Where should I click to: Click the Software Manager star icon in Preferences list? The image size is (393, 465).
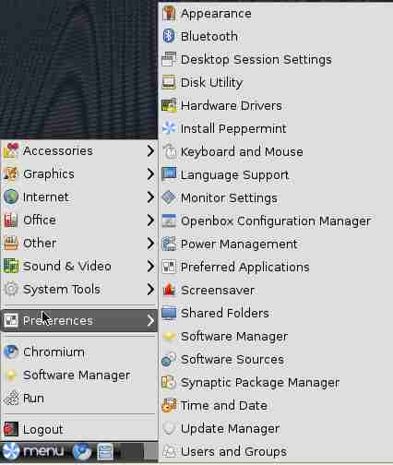pyautogui.click(x=169, y=336)
